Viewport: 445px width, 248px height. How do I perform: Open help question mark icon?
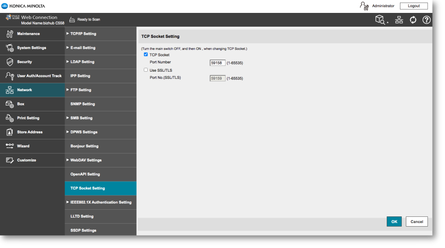(426, 20)
